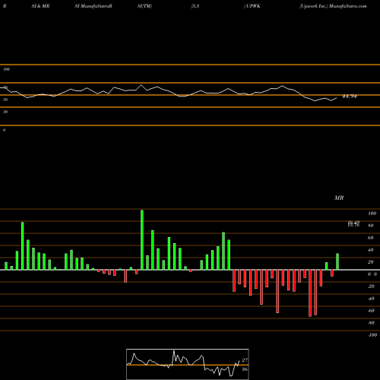The height and width of the screenshot is (380, 380).
Task: Click the RSI value label 44.94
Action: tap(350, 97)
